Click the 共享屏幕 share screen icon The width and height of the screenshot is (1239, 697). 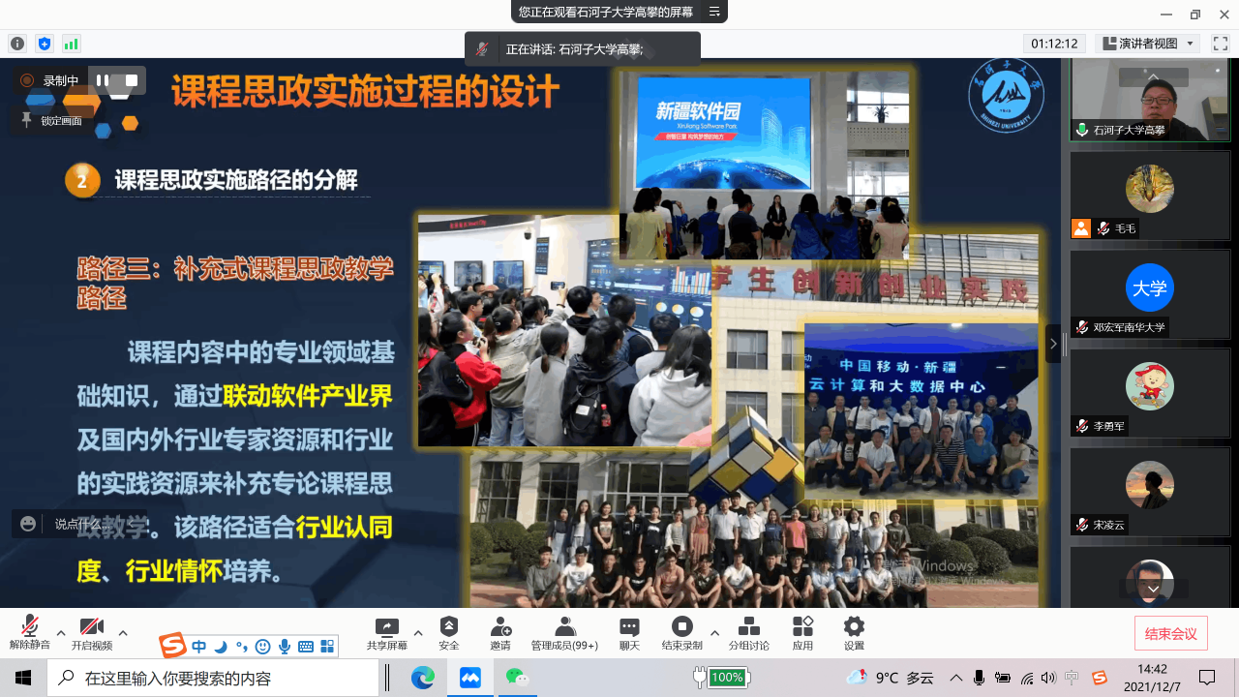(x=386, y=627)
